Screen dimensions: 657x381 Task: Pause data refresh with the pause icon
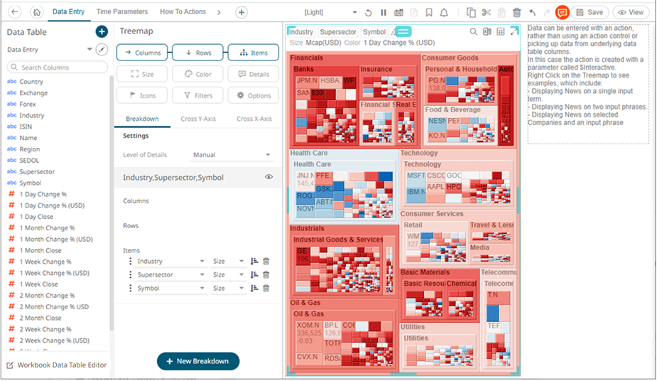[383, 12]
